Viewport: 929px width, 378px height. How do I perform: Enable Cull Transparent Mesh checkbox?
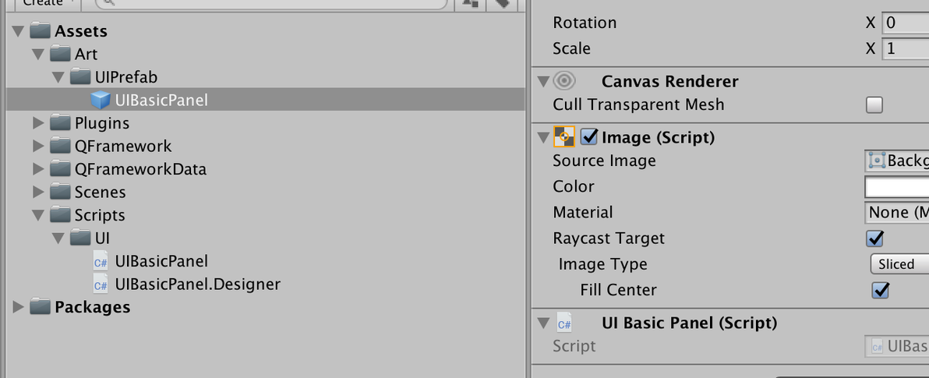pos(874,105)
